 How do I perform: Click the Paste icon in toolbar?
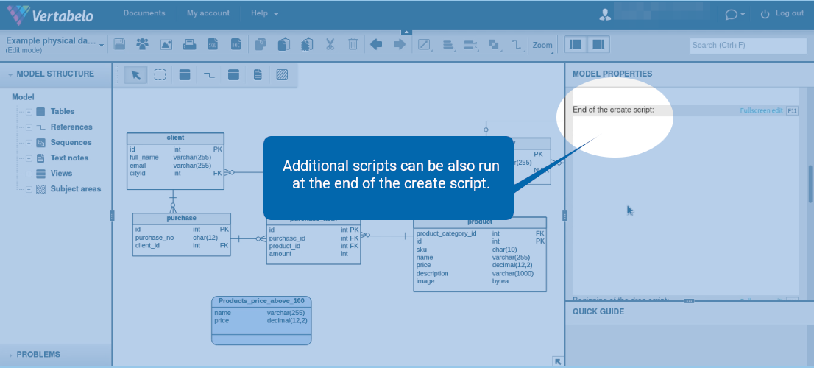[283, 45]
